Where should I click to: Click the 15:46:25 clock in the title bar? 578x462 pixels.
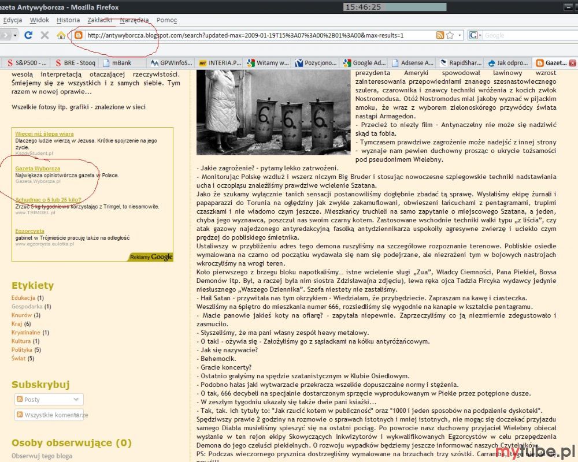pyautogui.click(x=363, y=7)
